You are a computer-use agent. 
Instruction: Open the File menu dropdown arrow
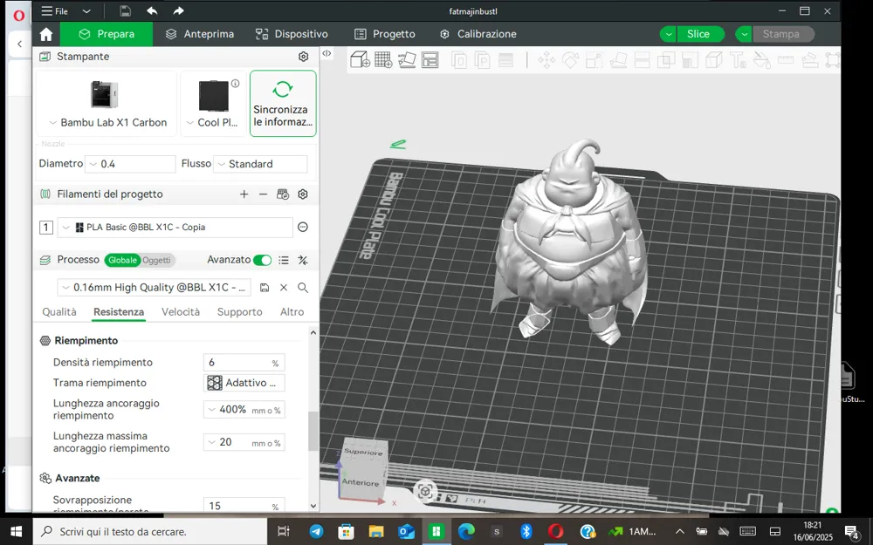tap(86, 11)
